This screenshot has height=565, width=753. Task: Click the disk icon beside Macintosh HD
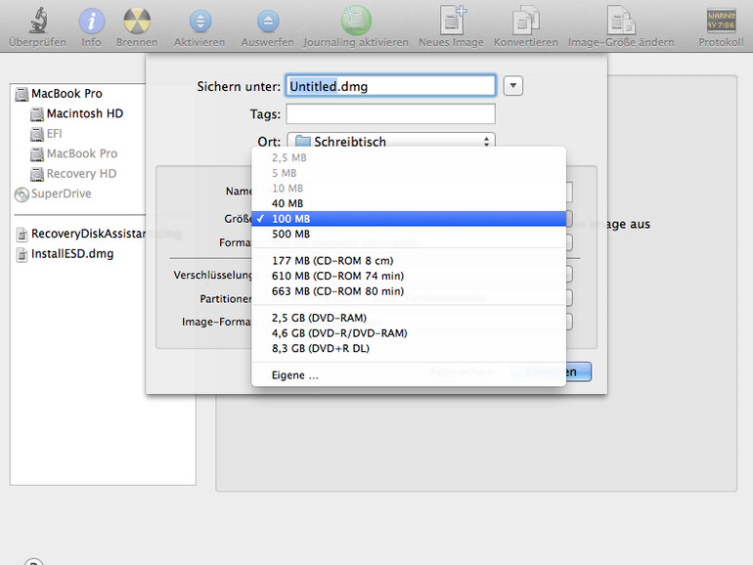pos(37,114)
